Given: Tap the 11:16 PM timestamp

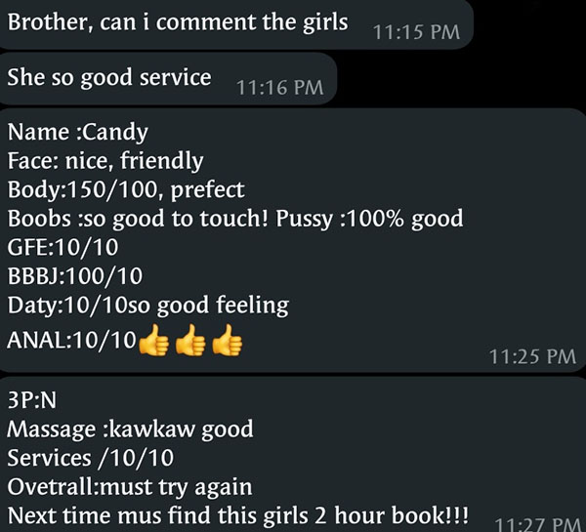Looking at the screenshot, I should [280, 88].
